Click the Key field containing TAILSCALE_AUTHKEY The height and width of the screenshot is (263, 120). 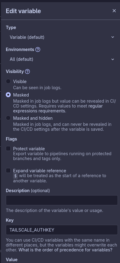point(62,230)
